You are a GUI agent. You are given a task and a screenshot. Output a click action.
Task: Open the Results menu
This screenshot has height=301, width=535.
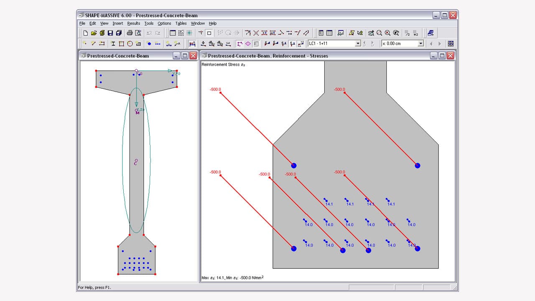point(134,23)
